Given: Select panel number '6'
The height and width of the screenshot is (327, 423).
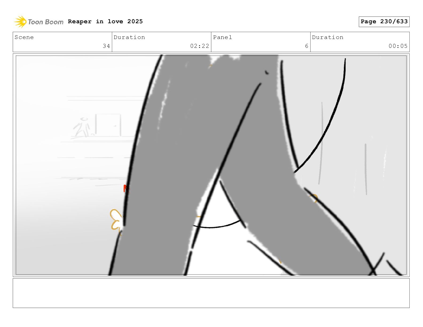Looking at the screenshot, I should point(307,46).
